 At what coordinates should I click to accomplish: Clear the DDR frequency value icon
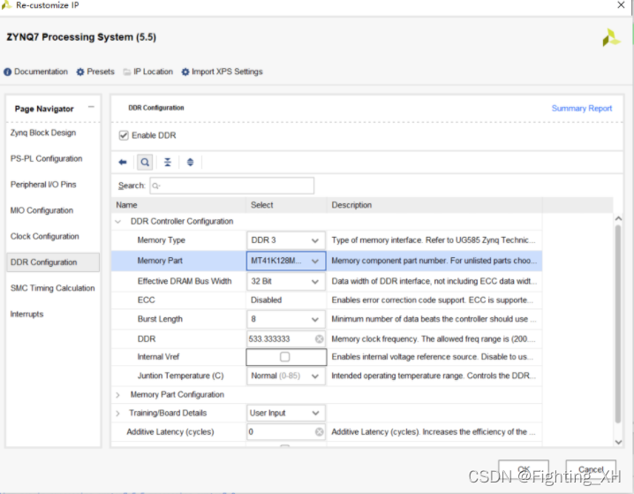tap(319, 339)
